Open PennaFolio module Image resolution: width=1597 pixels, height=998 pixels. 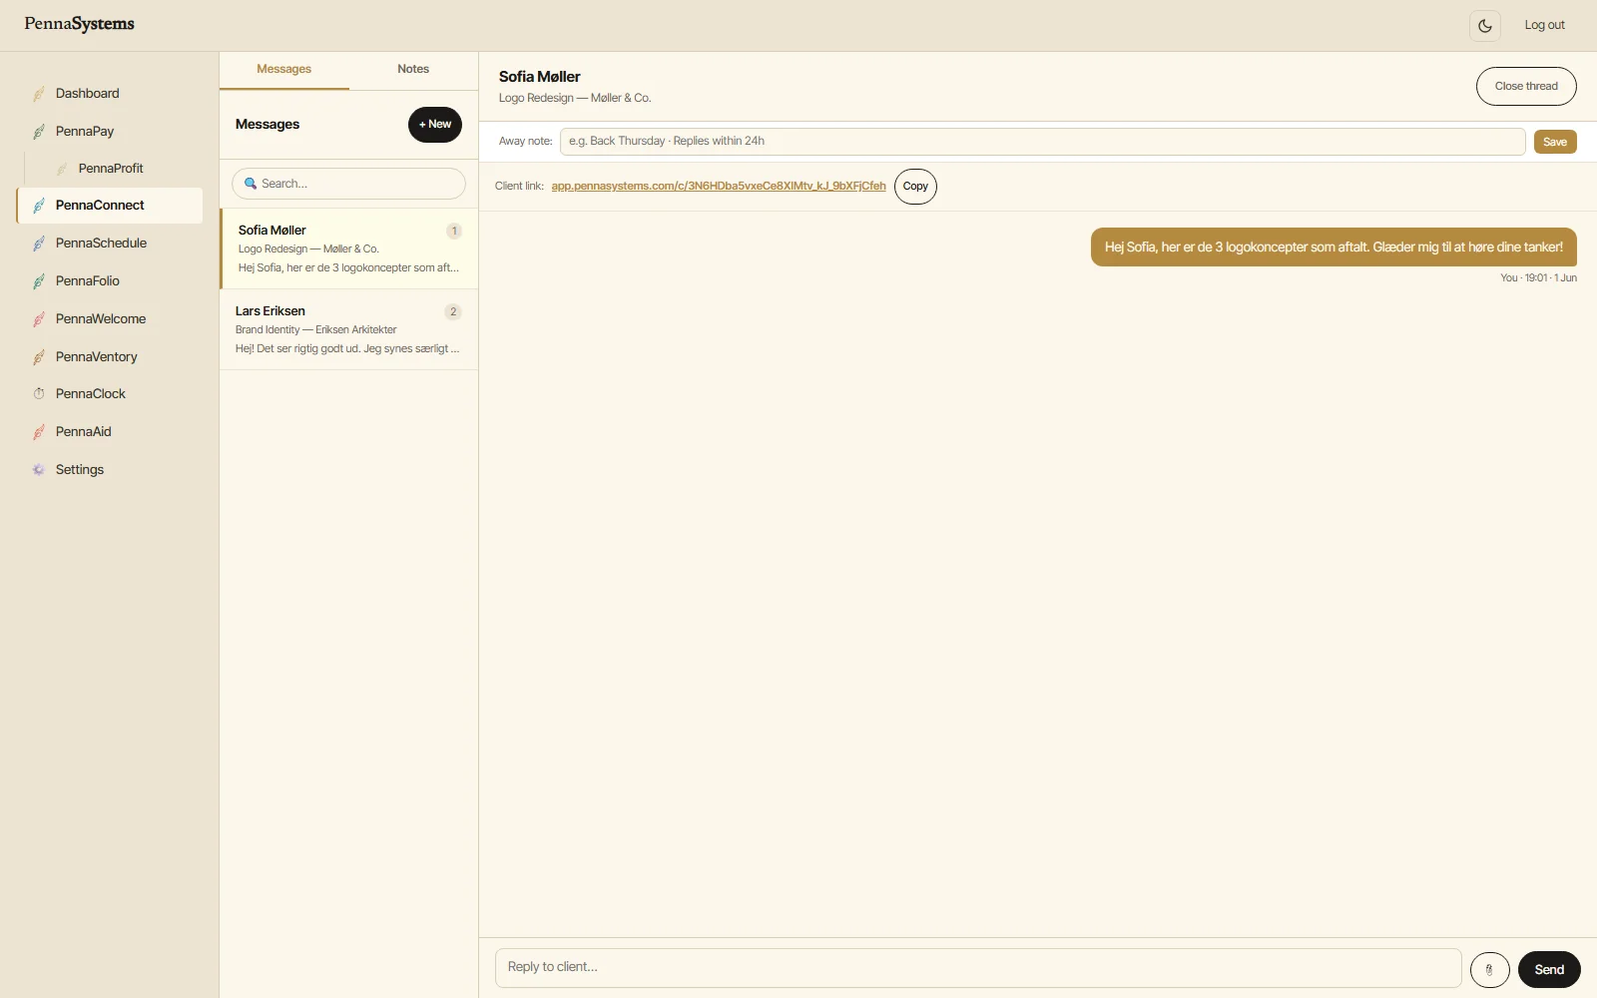pos(110,281)
